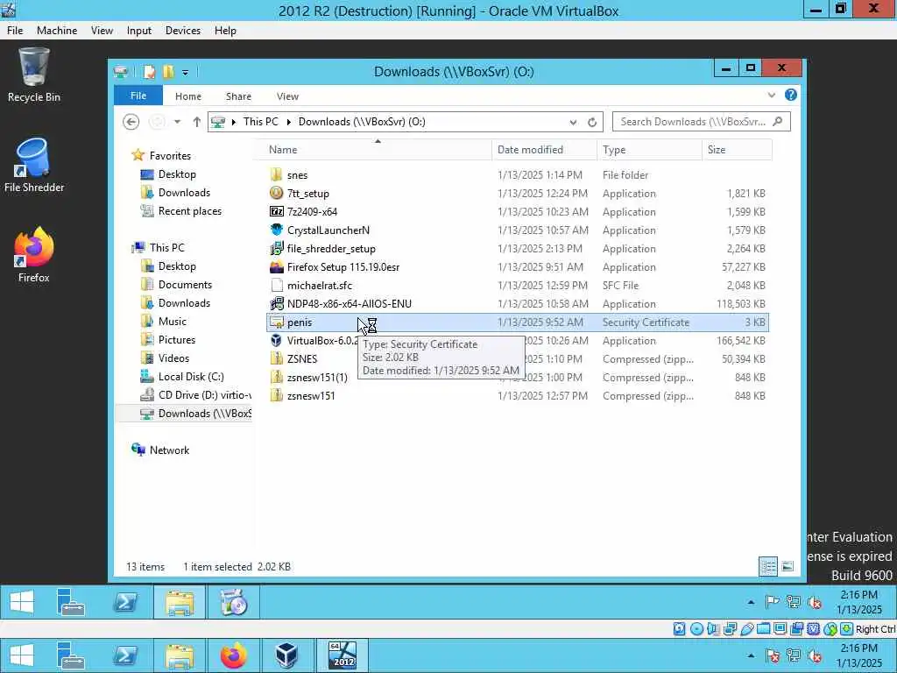This screenshot has width=897, height=673.
Task: Select the Firefox Setup 115.19.0esr icon
Action: (x=276, y=266)
